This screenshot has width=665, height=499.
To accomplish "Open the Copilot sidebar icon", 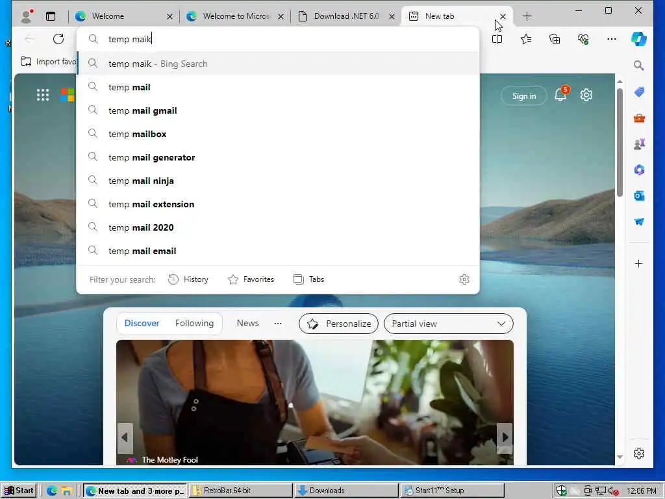I will point(639,39).
